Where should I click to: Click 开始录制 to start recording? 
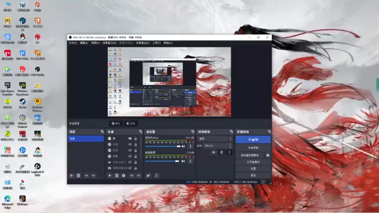(253, 148)
